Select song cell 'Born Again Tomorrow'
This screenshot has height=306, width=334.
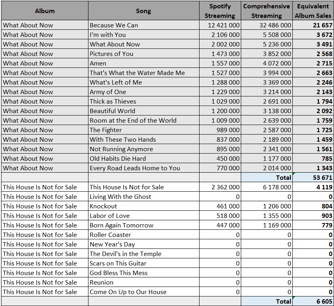[x=144, y=225]
